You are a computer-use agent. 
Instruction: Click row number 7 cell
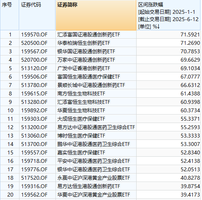tap(10, 85)
